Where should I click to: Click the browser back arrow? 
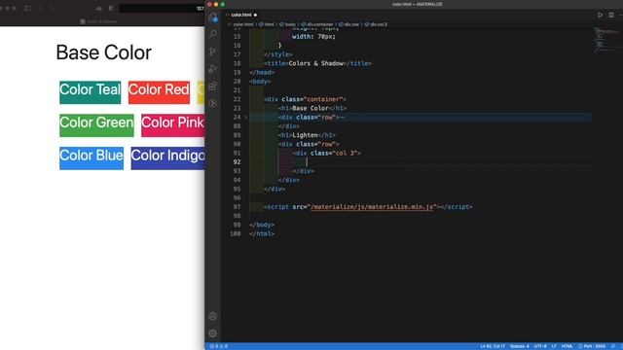[41, 8]
